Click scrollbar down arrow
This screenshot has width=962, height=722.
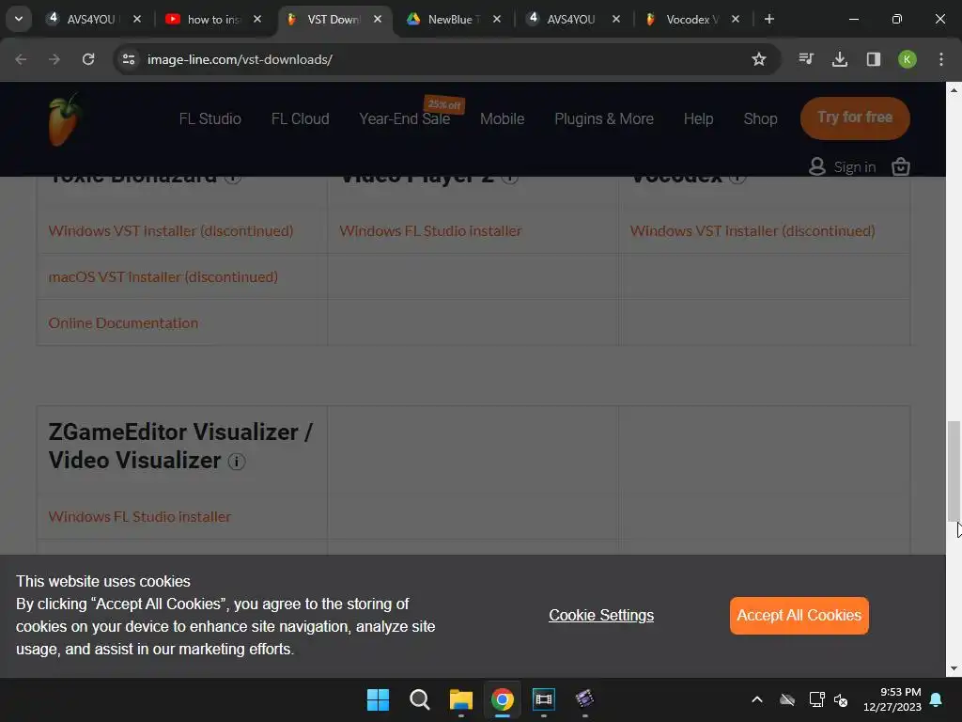(954, 669)
